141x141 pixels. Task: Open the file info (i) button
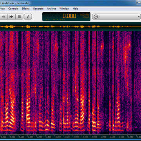28,17
